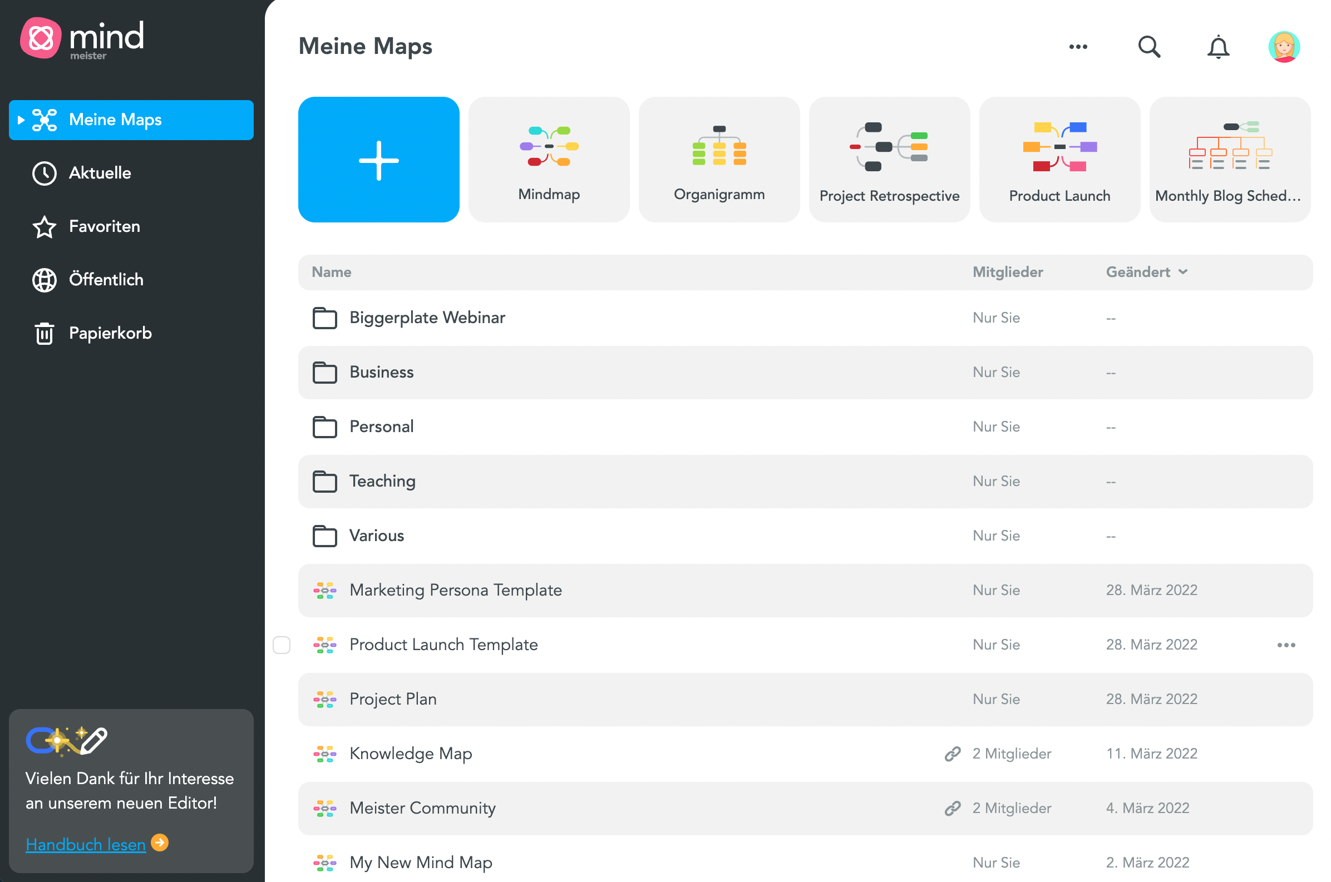Open the Project Retrospective template
1331x882 pixels.
pos(889,159)
